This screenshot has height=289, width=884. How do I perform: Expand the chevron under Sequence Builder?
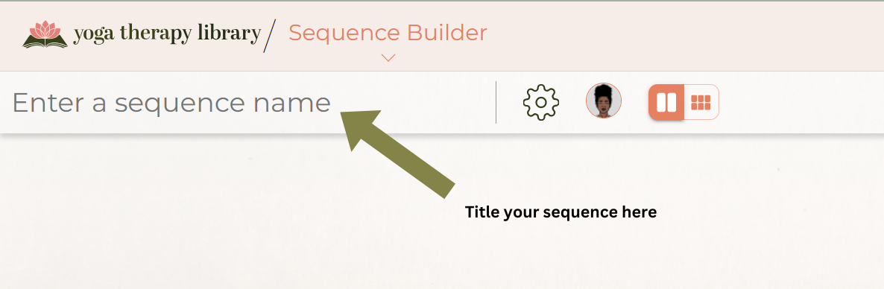point(388,57)
